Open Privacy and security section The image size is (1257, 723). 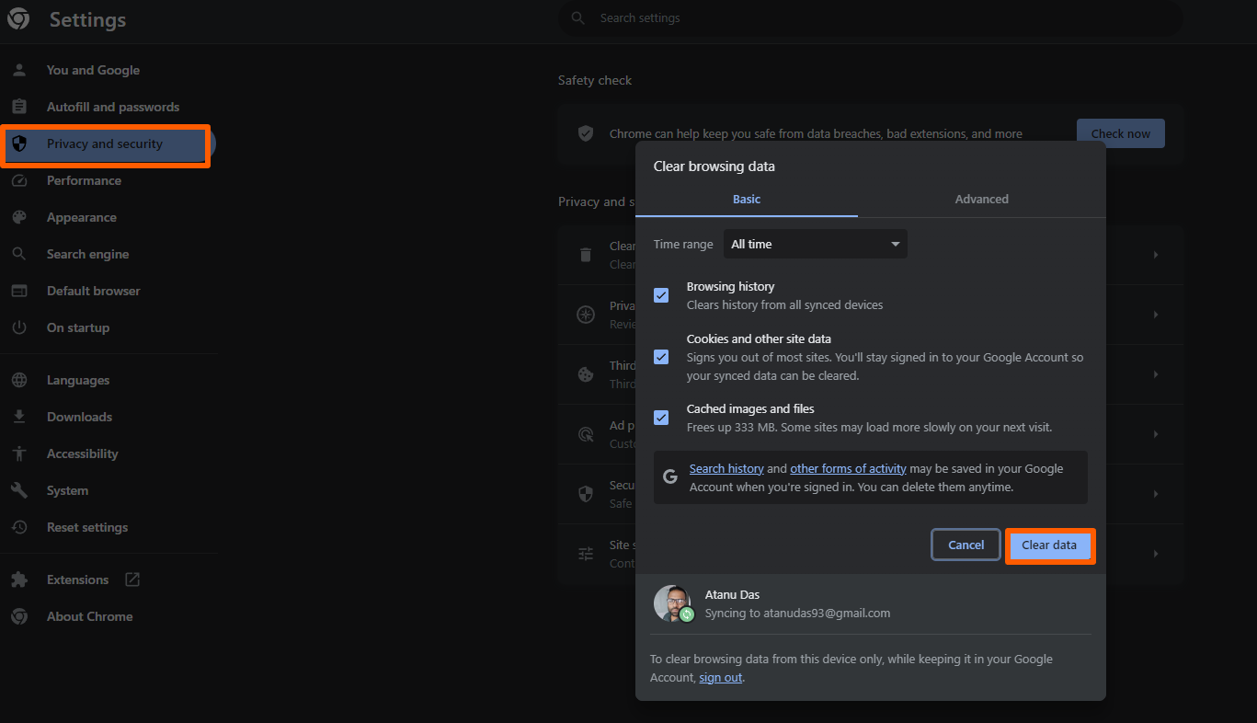click(x=107, y=143)
